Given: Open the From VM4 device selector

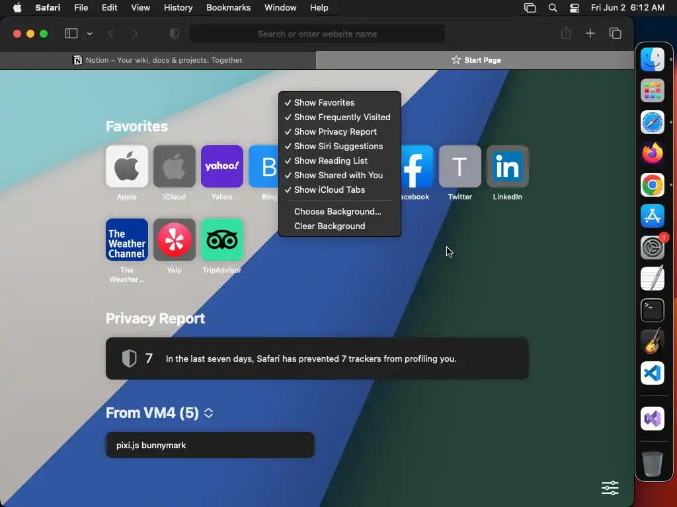Looking at the screenshot, I should pos(208,413).
